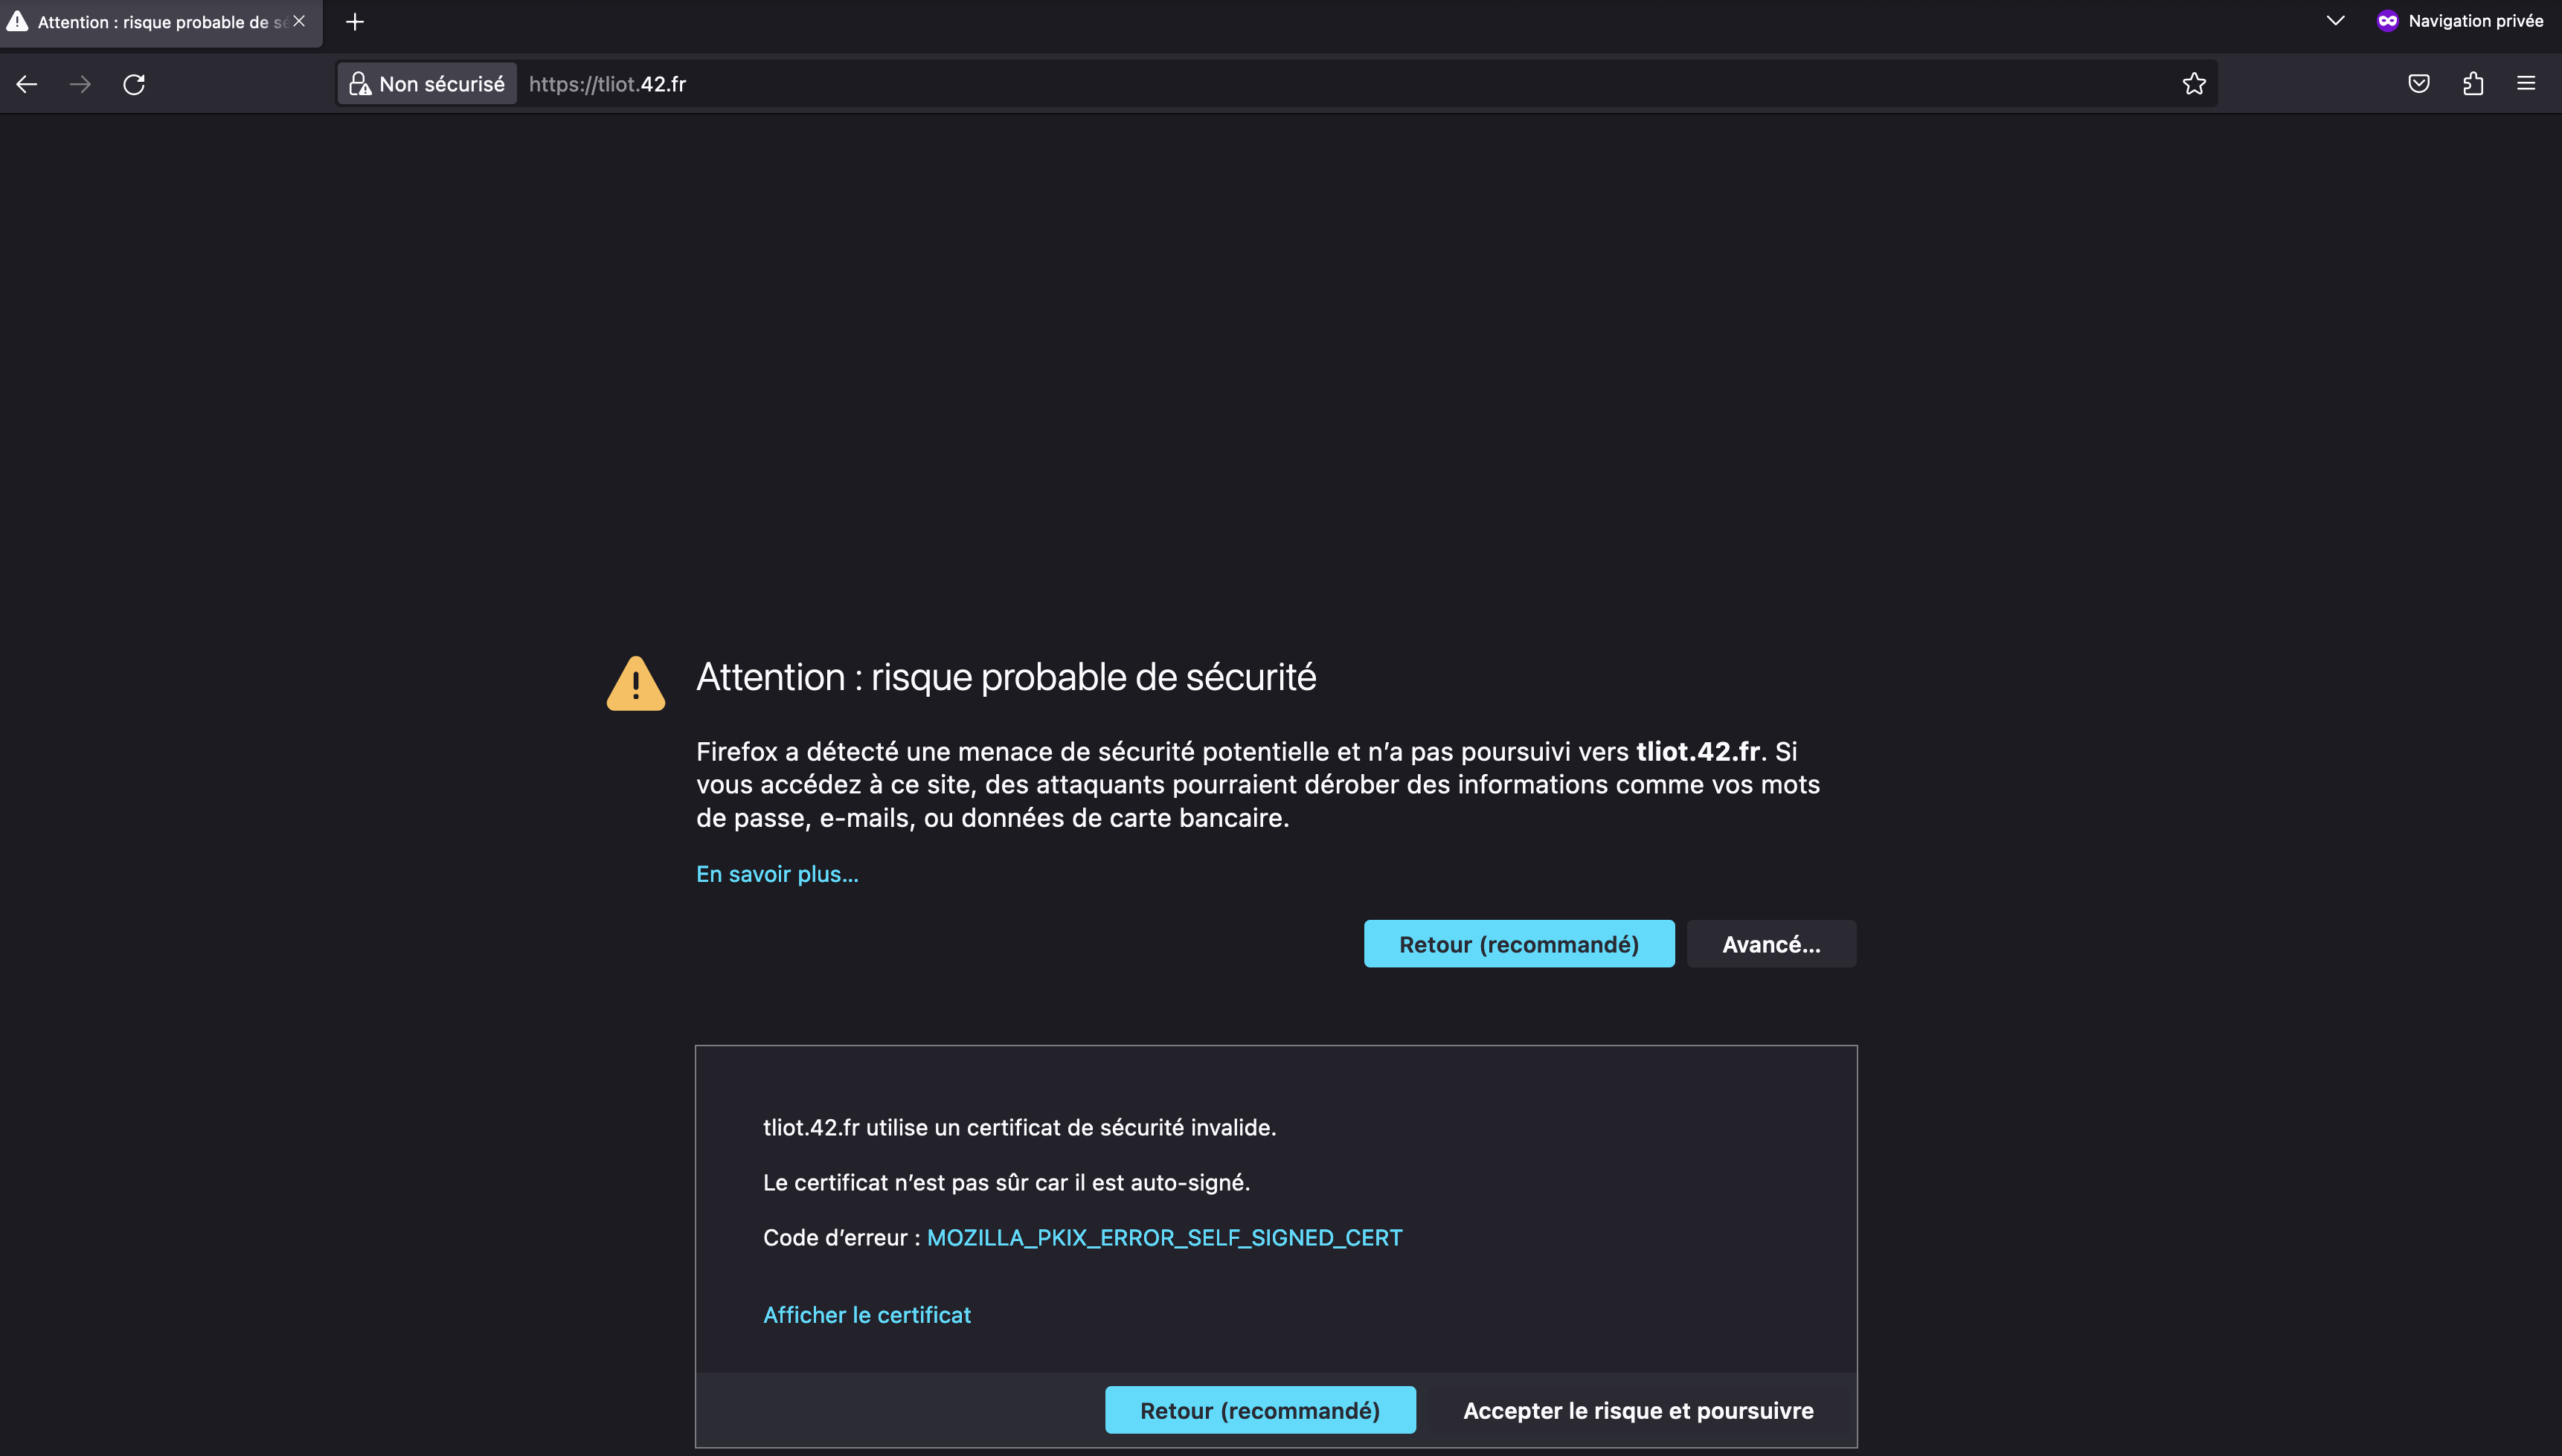The width and height of the screenshot is (2562, 1456).
Task: Close the security warning tab
Action: [x=299, y=21]
